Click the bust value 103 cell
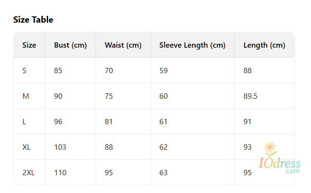Image resolution: width=311 pixels, height=193 pixels. click(60, 147)
